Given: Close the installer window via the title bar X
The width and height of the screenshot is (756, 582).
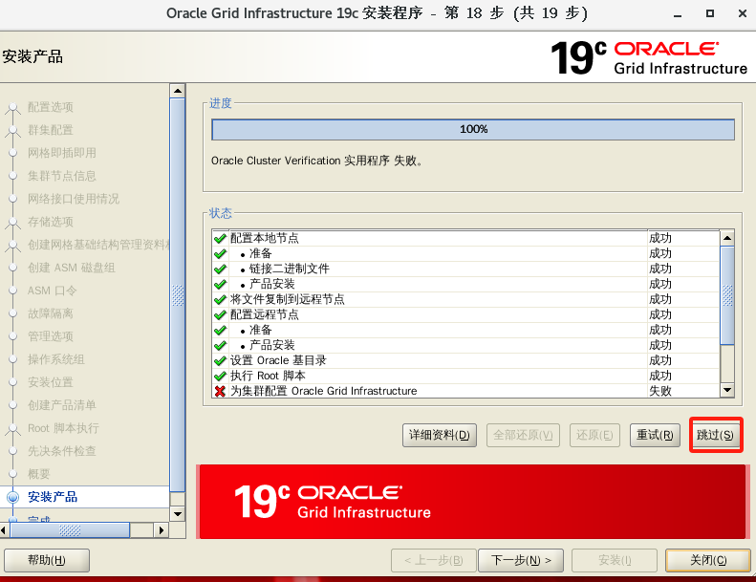Looking at the screenshot, I should click(743, 13).
